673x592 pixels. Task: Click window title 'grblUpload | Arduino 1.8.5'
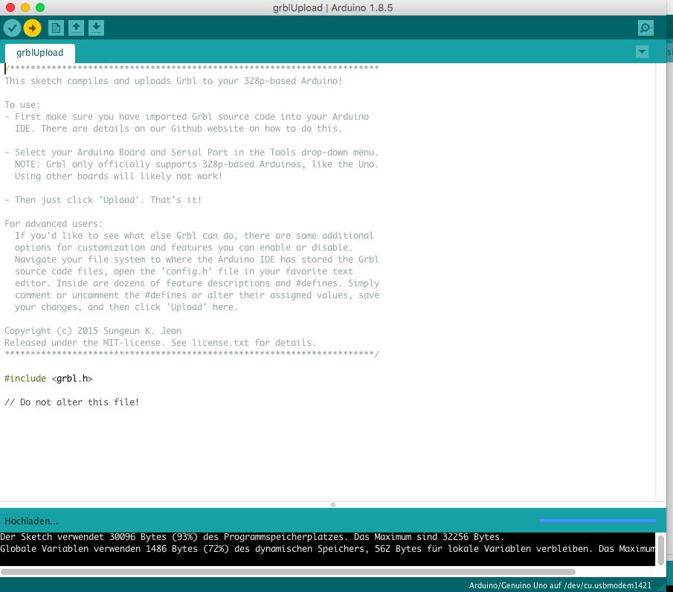click(333, 7)
